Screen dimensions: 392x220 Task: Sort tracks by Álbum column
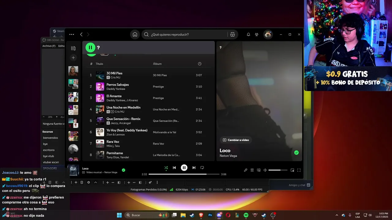pos(157,64)
